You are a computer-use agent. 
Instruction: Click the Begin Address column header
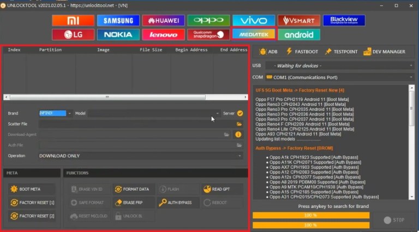point(191,50)
